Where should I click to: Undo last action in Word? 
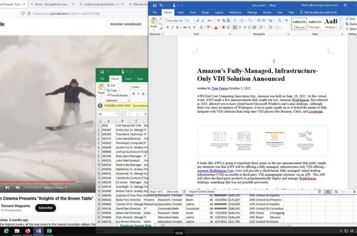(161, 5)
